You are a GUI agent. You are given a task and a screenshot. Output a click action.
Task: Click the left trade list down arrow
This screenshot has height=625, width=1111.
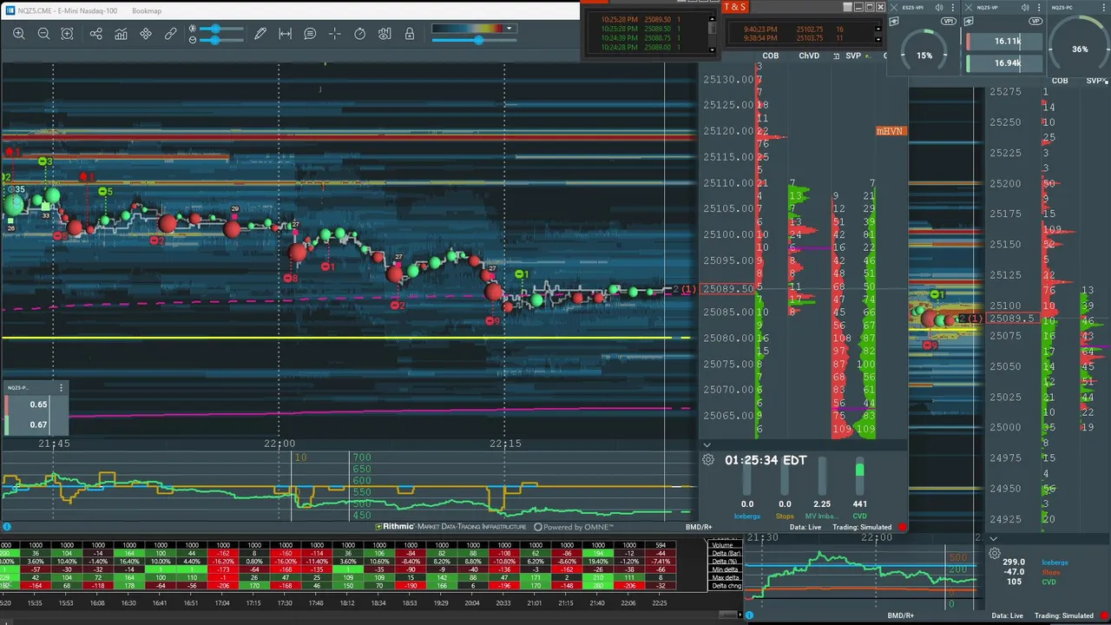point(713,49)
